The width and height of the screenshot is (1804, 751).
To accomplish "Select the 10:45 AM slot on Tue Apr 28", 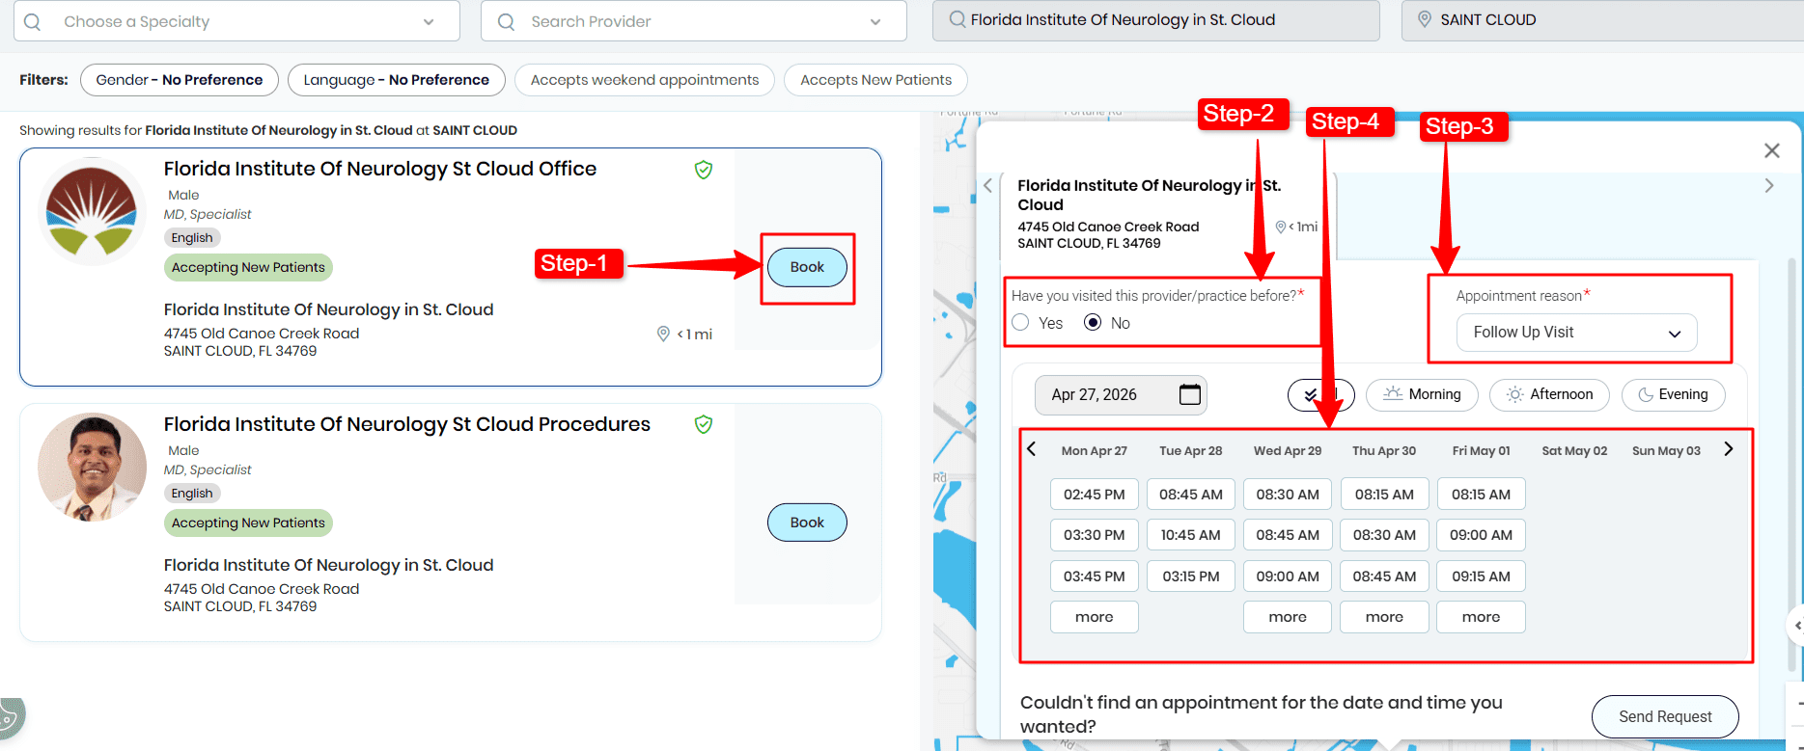I will click(x=1191, y=535).
